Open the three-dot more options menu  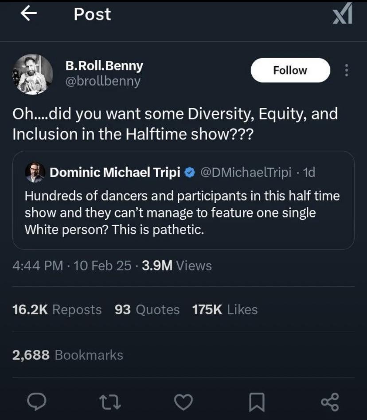point(347,71)
